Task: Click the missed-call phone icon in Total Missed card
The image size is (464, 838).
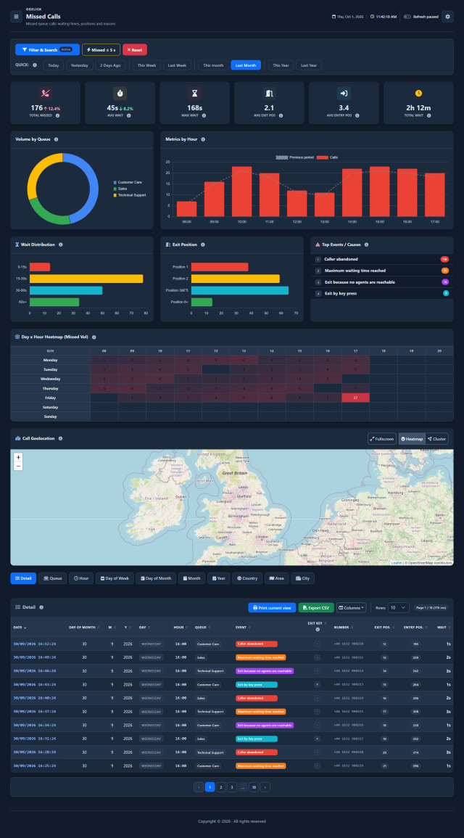Action: (46, 93)
